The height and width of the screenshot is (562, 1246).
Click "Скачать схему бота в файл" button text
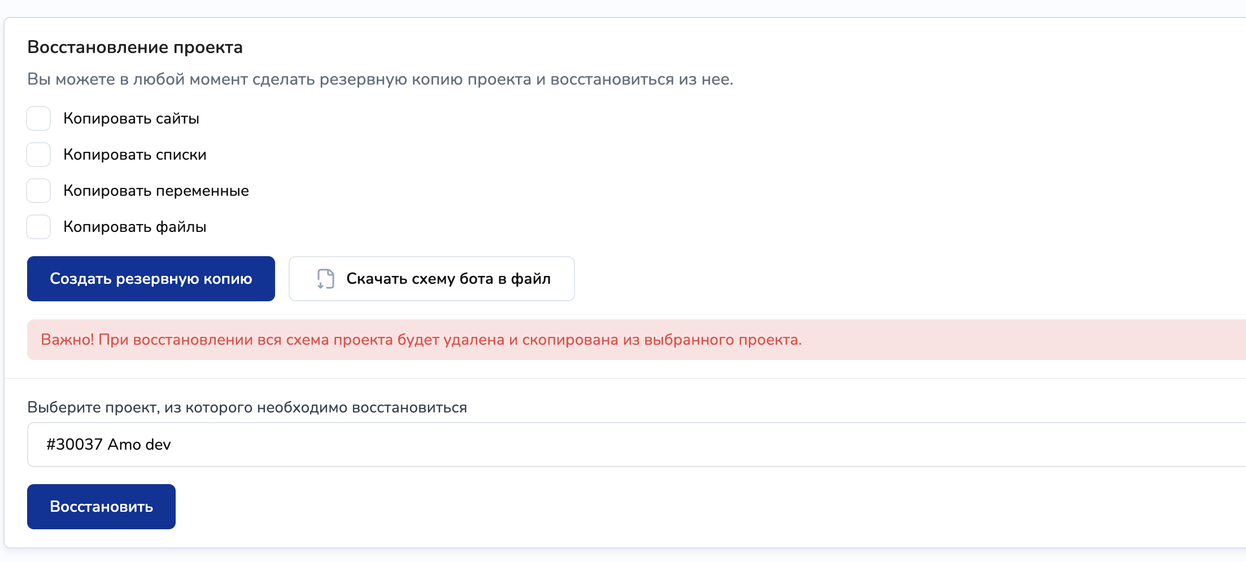[448, 279]
